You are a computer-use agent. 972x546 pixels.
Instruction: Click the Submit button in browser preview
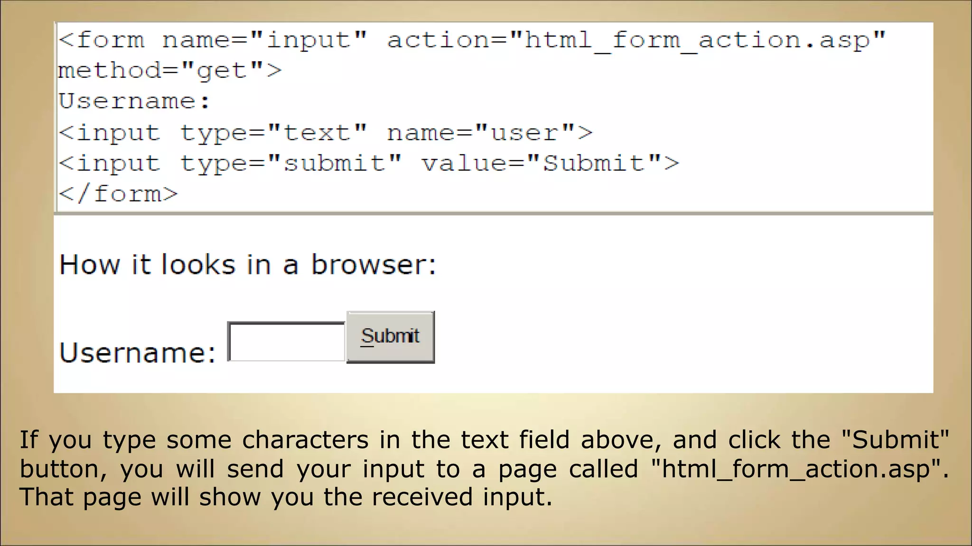point(391,337)
